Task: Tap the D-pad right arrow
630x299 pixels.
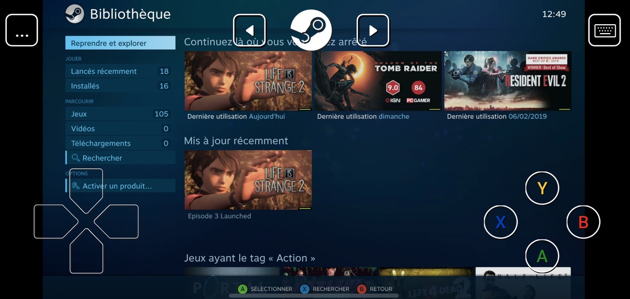Action: [117, 221]
